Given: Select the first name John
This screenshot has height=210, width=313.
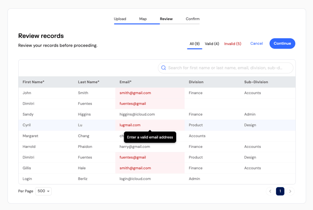Looking at the screenshot, I should click(x=27, y=93).
